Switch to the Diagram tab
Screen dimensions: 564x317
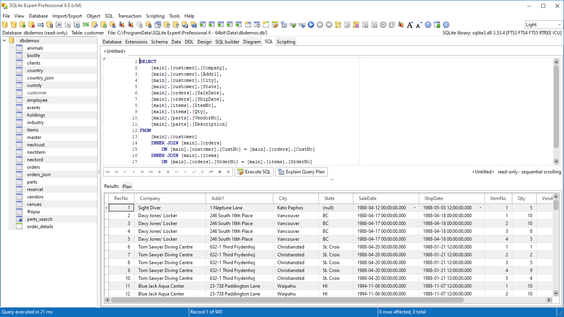coord(252,42)
